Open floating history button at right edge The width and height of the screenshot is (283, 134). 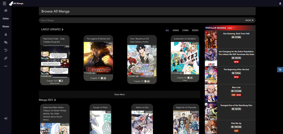[x=280, y=70]
